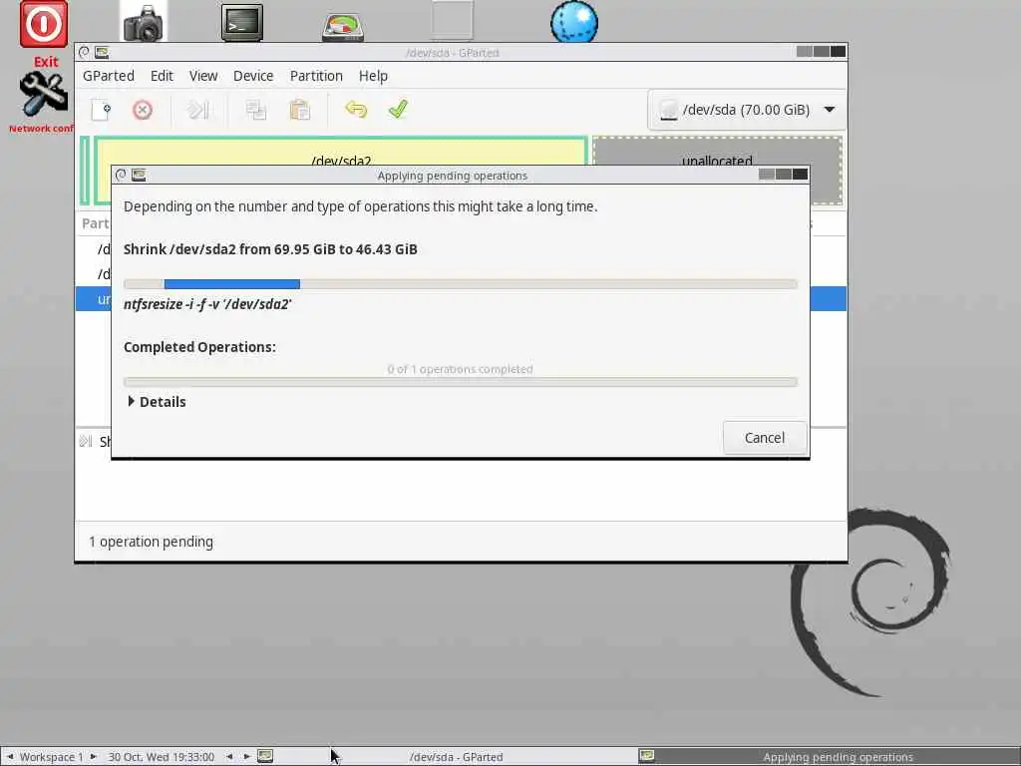1021x766 pixels.
Task: Open the Edit menu
Action: [x=162, y=76]
